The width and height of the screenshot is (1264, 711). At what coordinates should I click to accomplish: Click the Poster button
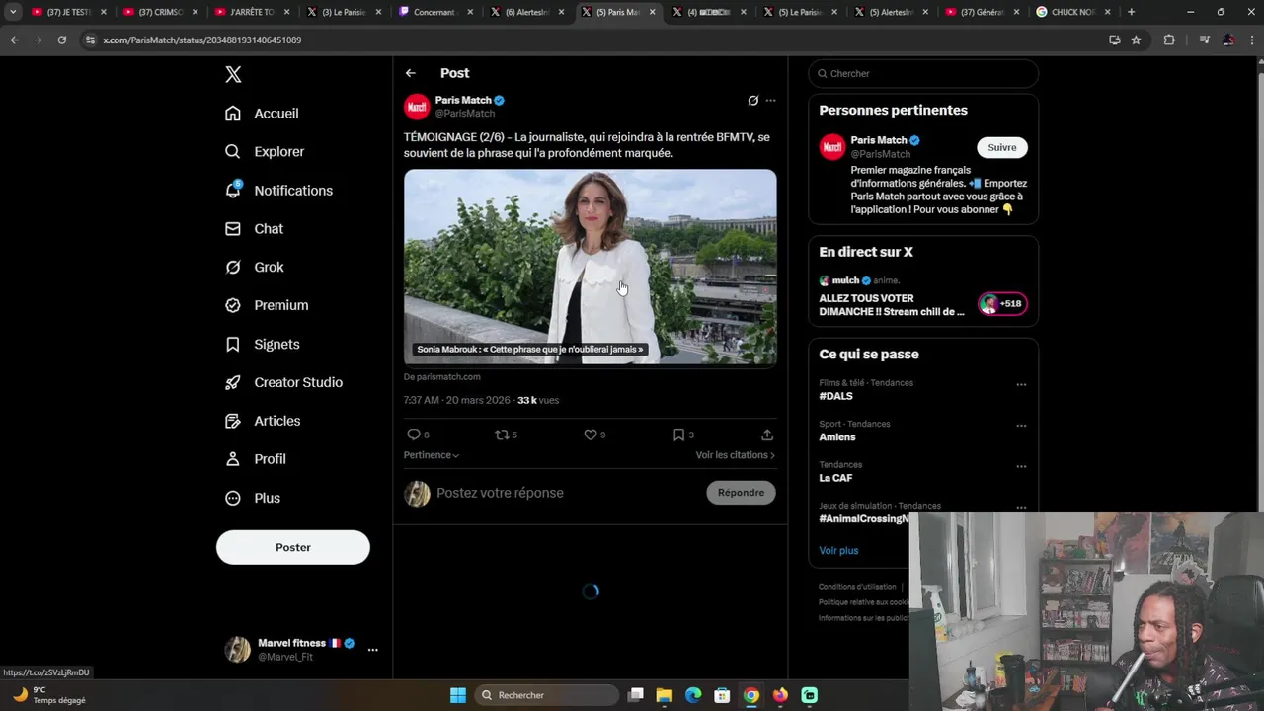point(293,547)
